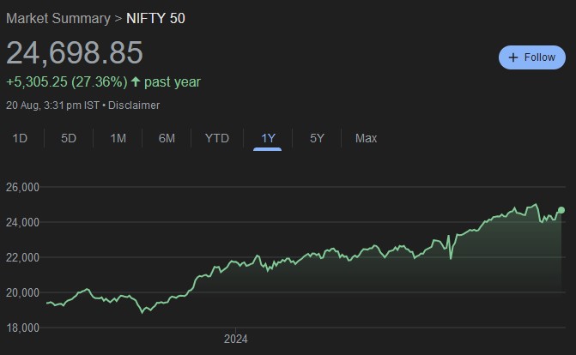
Task: Click the 24,698.85 index value
Action: pyautogui.click(x=75, y=52)
